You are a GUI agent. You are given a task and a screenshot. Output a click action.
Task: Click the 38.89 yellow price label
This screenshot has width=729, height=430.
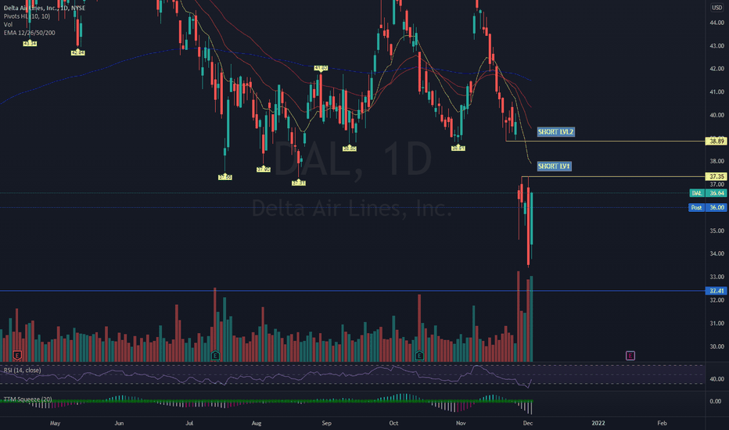pos(716,141)
